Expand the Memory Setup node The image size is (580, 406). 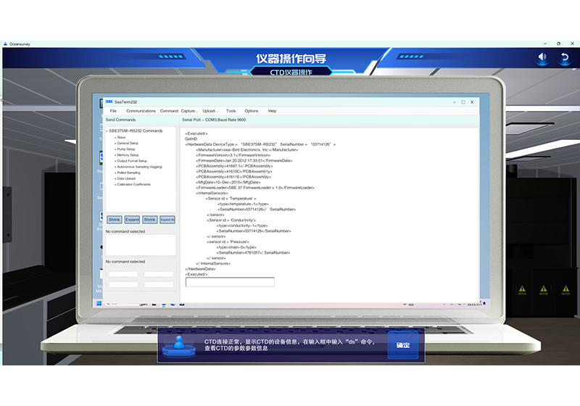point(115,155)
